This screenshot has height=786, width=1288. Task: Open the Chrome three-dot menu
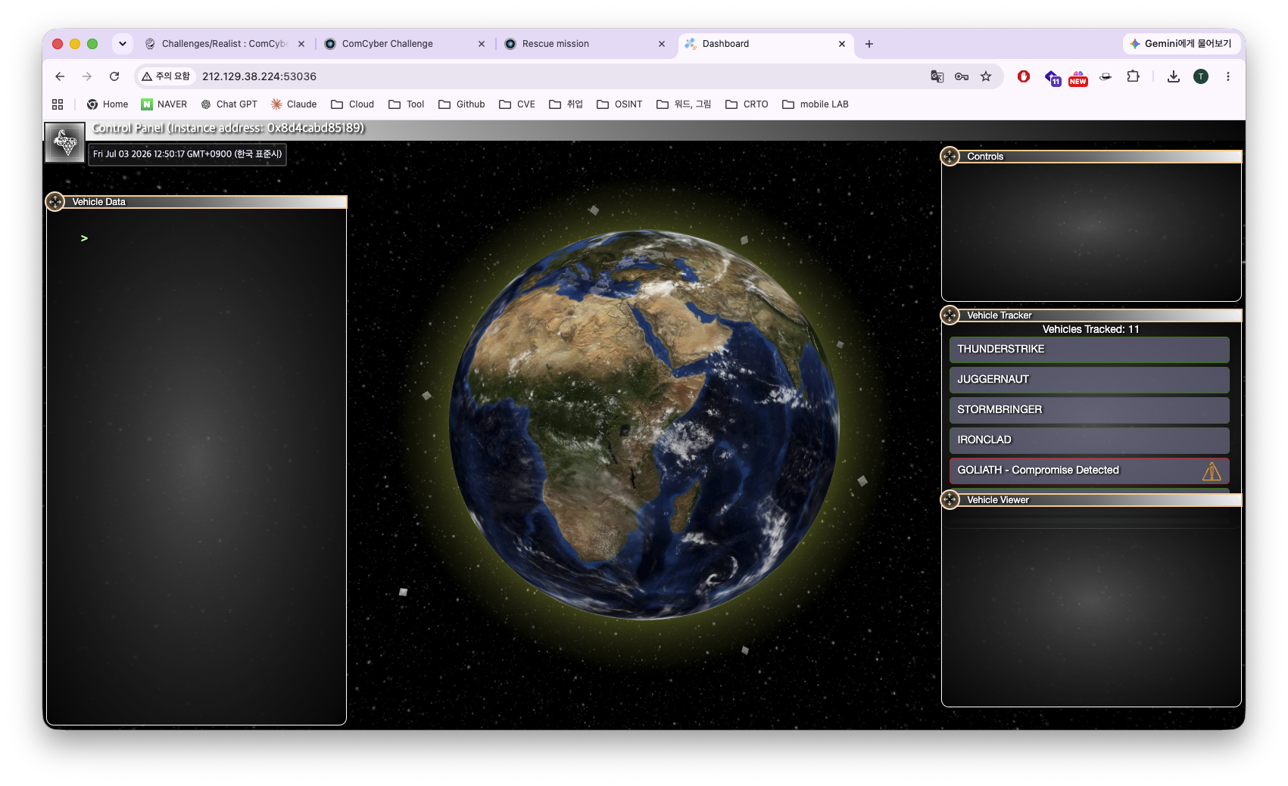1228,76
